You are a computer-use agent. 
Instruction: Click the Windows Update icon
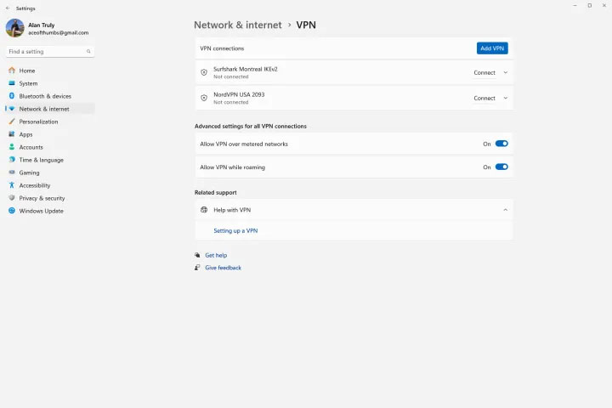click(12, 211)
